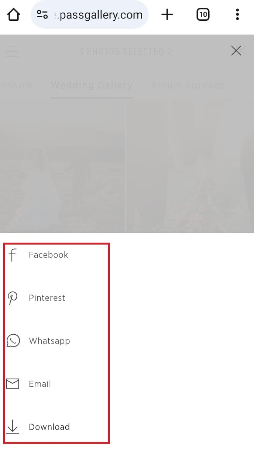Choose Pinterest sharing option
The width and height of the screenshot is (254, 455).
coord(47,298)
